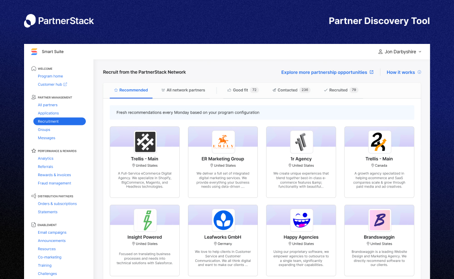The height and width of the screenshot is (279, 454).
Task: Select Recruitment in the sidebar navigation
Action: click(48, 121)
